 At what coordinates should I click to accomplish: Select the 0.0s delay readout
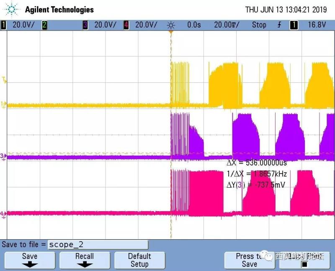194,25
